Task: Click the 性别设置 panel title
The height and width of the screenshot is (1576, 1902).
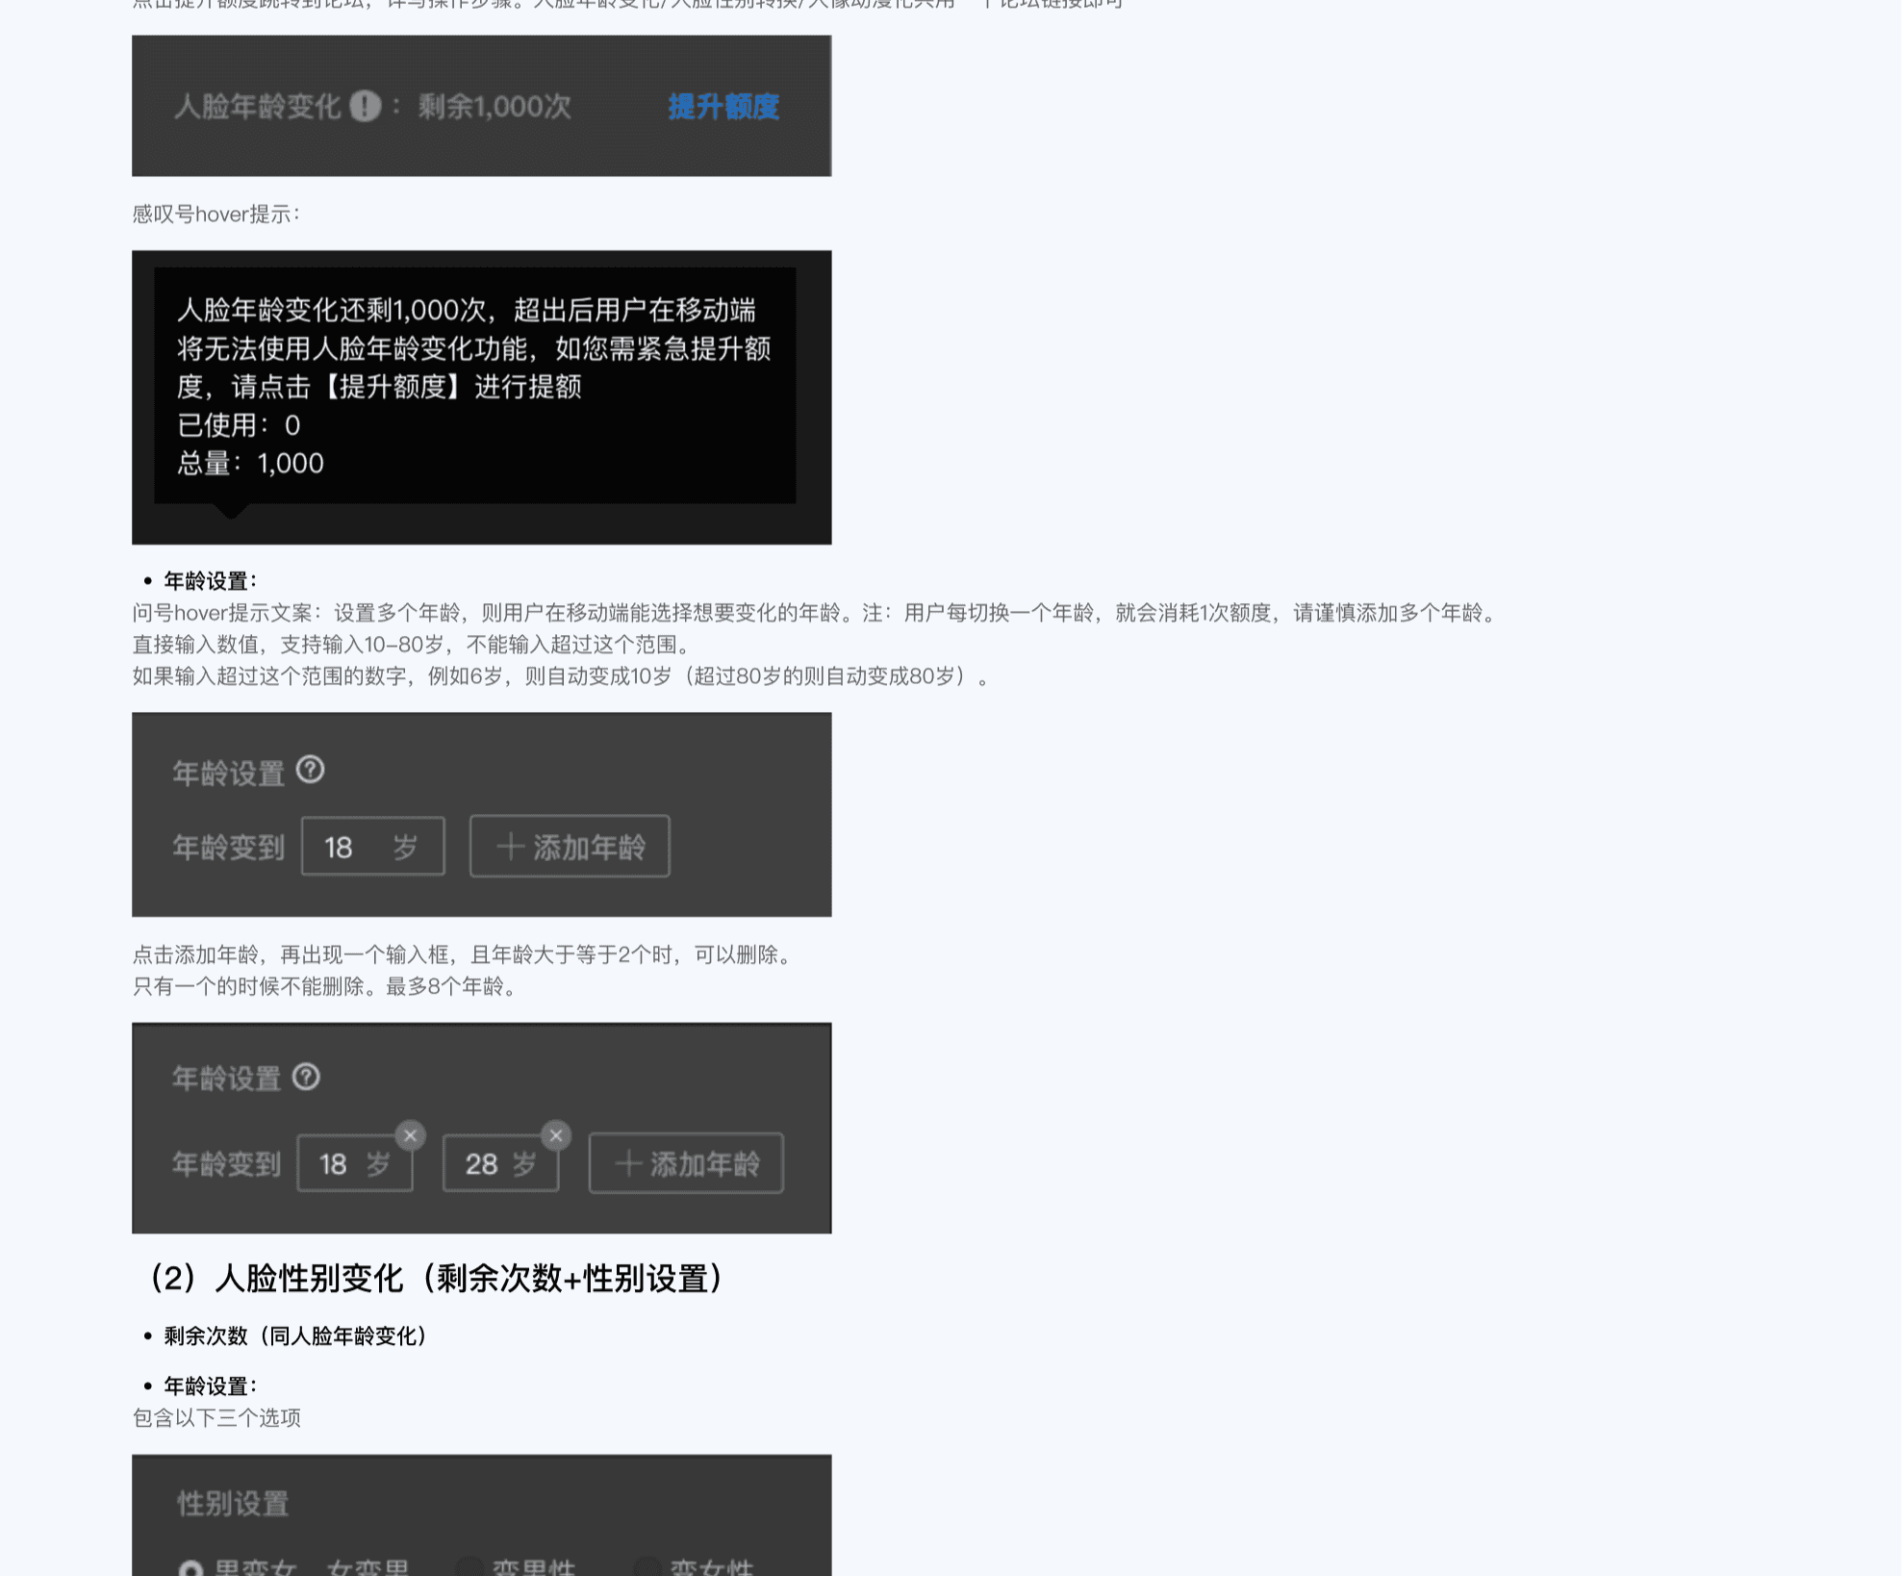Action: [233, 1503]
